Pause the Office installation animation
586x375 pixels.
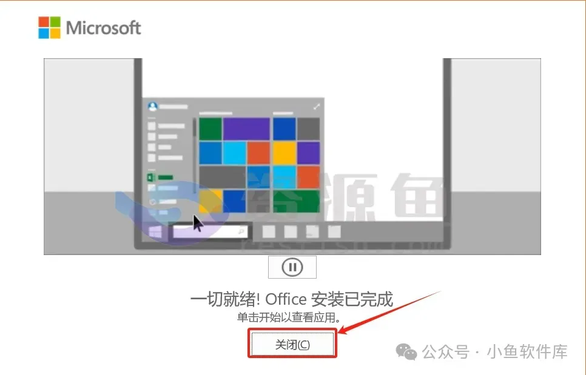[292, 267]
